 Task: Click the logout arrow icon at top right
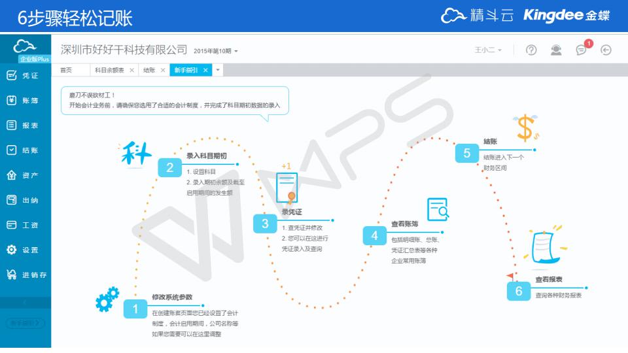[x=606, y=50]
